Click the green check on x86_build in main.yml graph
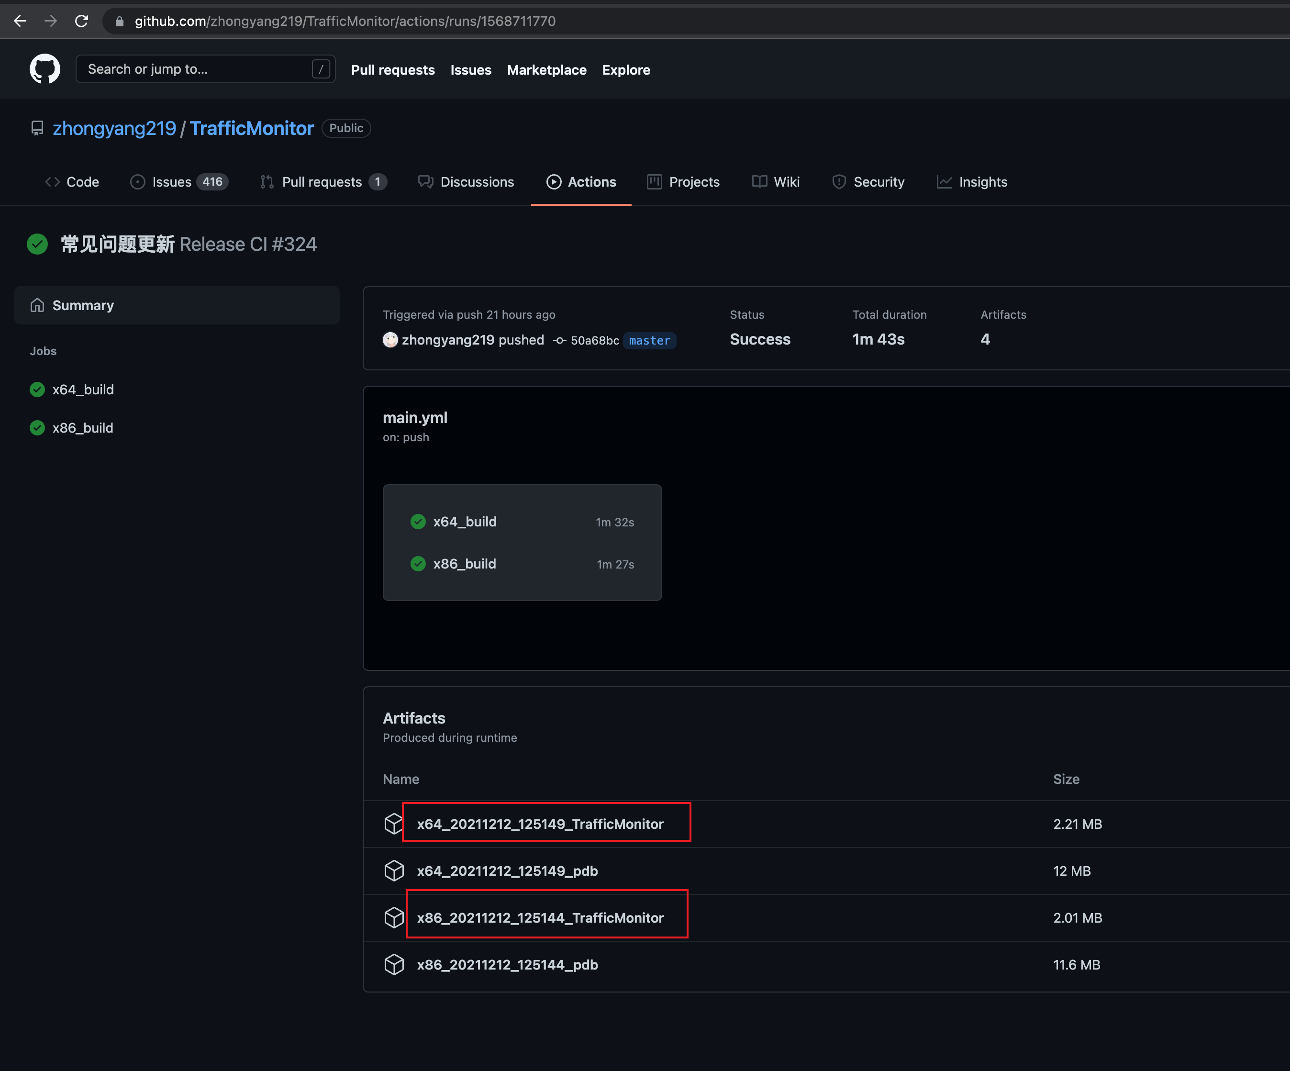 418,563
